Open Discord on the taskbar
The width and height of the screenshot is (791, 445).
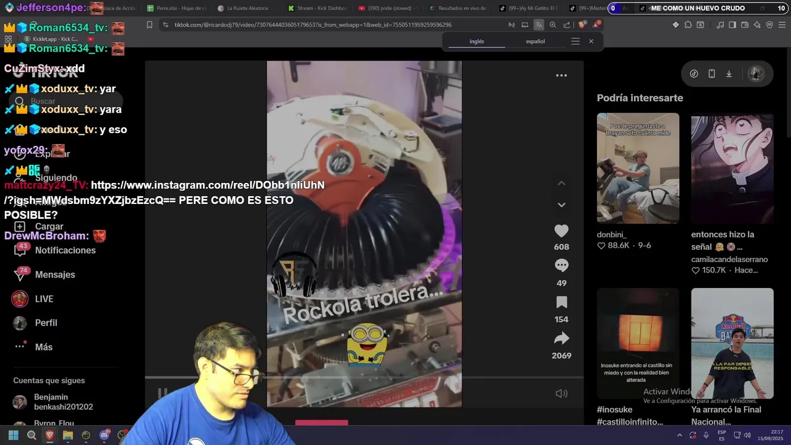(104, 435)
